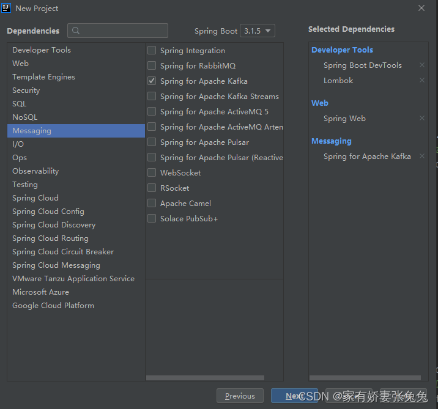
Task: Select Spring Web entry in selected list
Action: [x=344, y=119]
